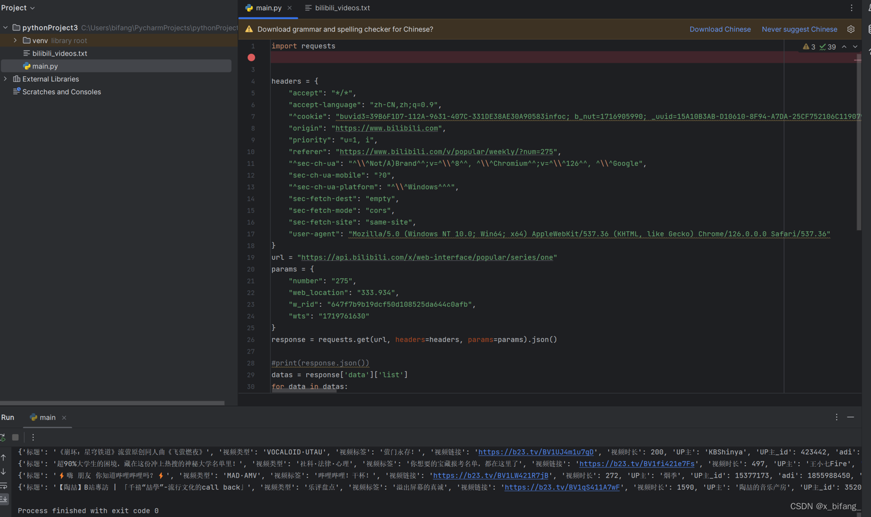Viewport: 871px width, 517px height.
Task: Close the main.py editor tab
Action: (290, 8)
